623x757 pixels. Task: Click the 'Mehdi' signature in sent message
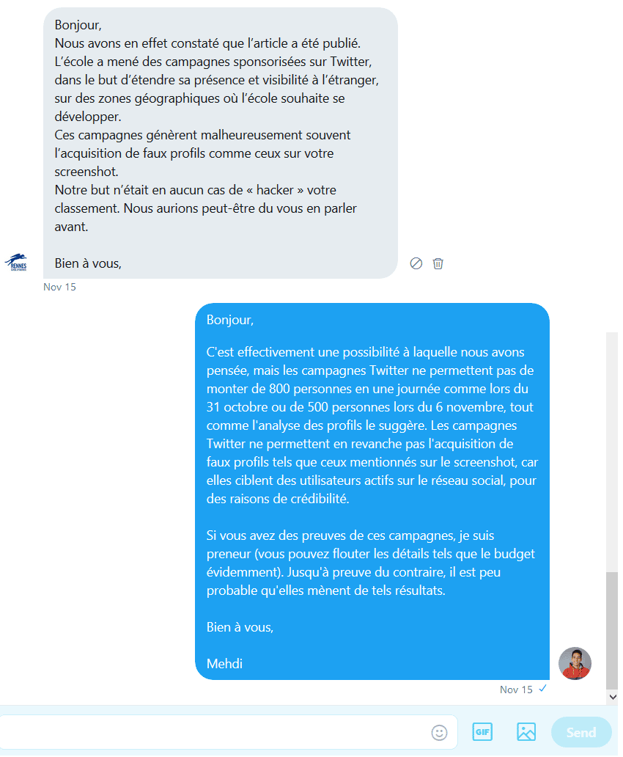pos(224,664)
